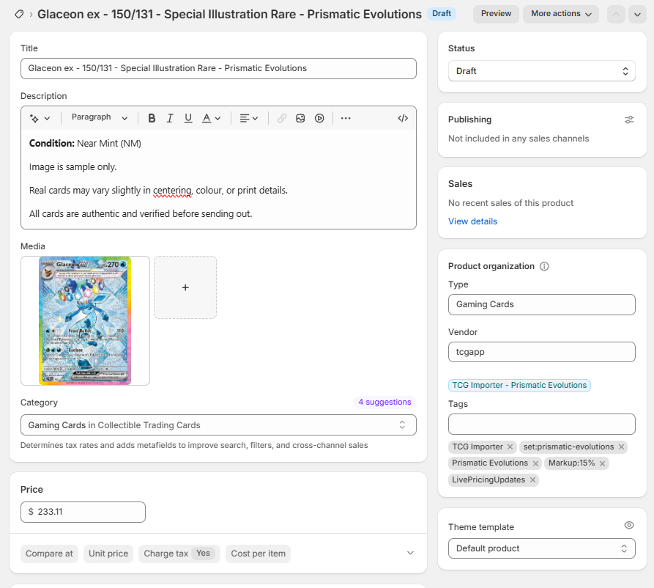Screen dimensions: 654x588
Task: Open more formatting options ellipsis menu
Action: coord(346,118)
